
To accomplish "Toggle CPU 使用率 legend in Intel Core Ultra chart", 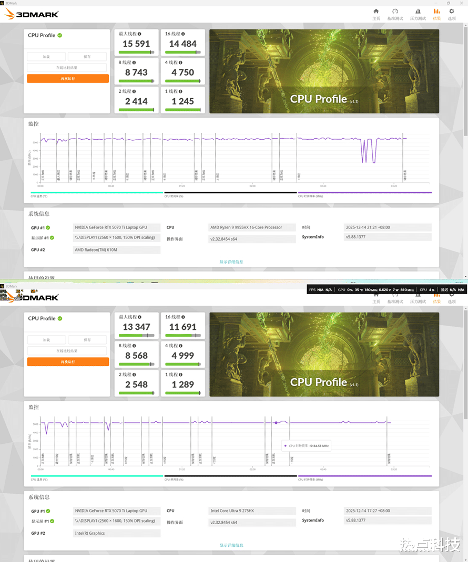I will (230, 478).
